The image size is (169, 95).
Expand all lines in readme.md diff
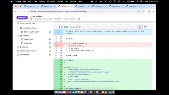59,27
